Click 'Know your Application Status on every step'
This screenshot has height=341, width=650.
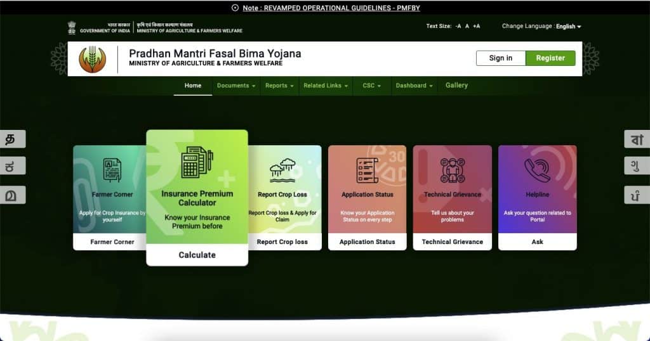(x=368, y=216)
